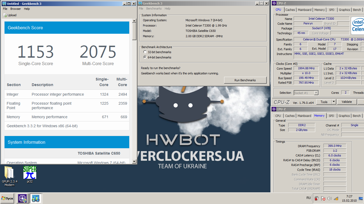Click the '399.0 MHz' DRAM frequency value

point(335,146)
